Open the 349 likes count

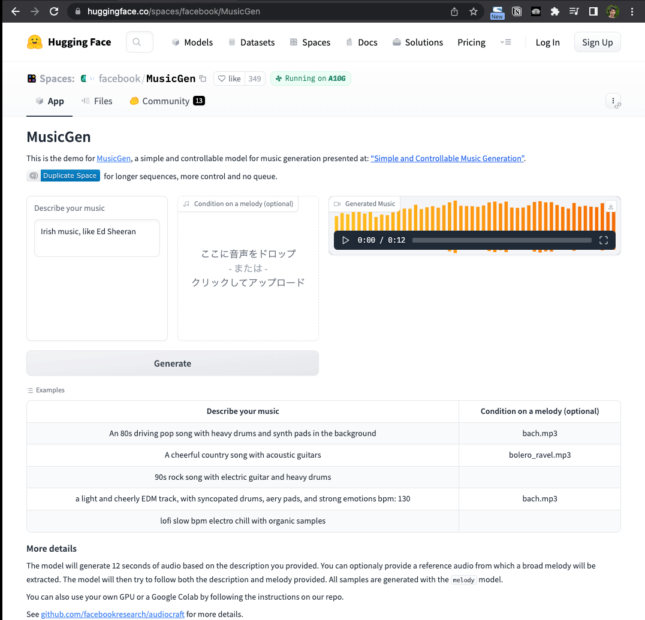[255, 78]
